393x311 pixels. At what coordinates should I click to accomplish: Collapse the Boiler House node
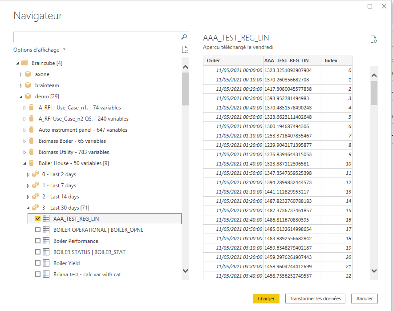(24, 163)
